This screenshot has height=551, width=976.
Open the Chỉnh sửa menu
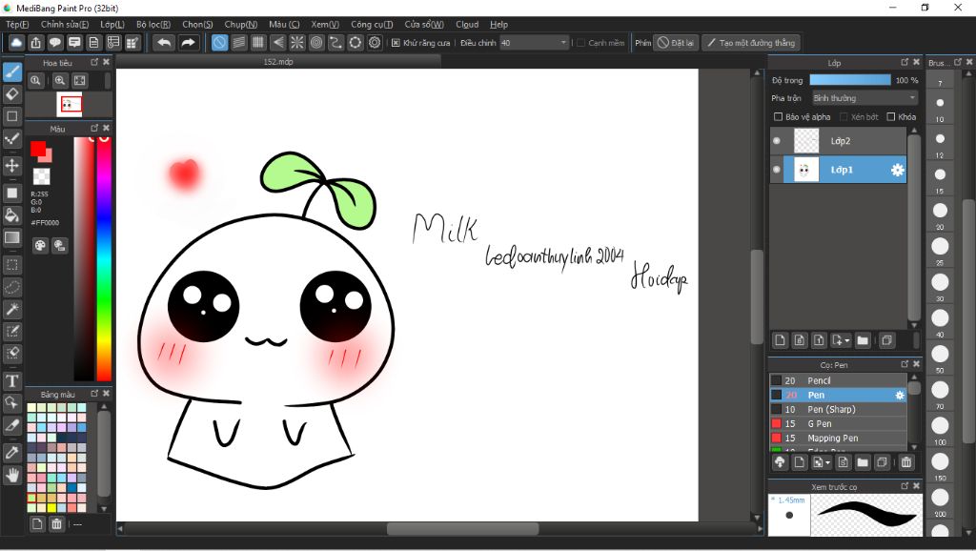[65, 24]
